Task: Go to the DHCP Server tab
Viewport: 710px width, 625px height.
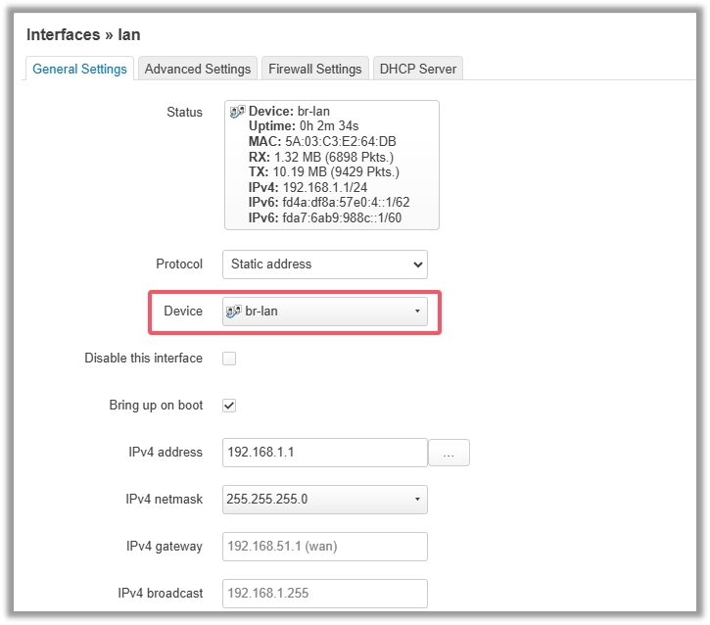Action: coord(418,69)
